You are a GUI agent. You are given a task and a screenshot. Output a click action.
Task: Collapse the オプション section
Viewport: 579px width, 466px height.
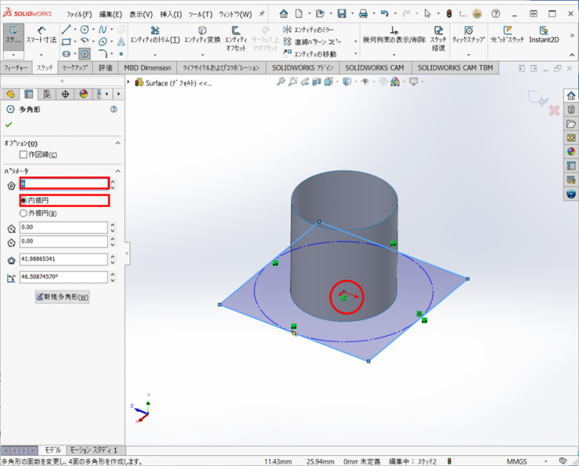pyautogui.click(x=118, y=144)
